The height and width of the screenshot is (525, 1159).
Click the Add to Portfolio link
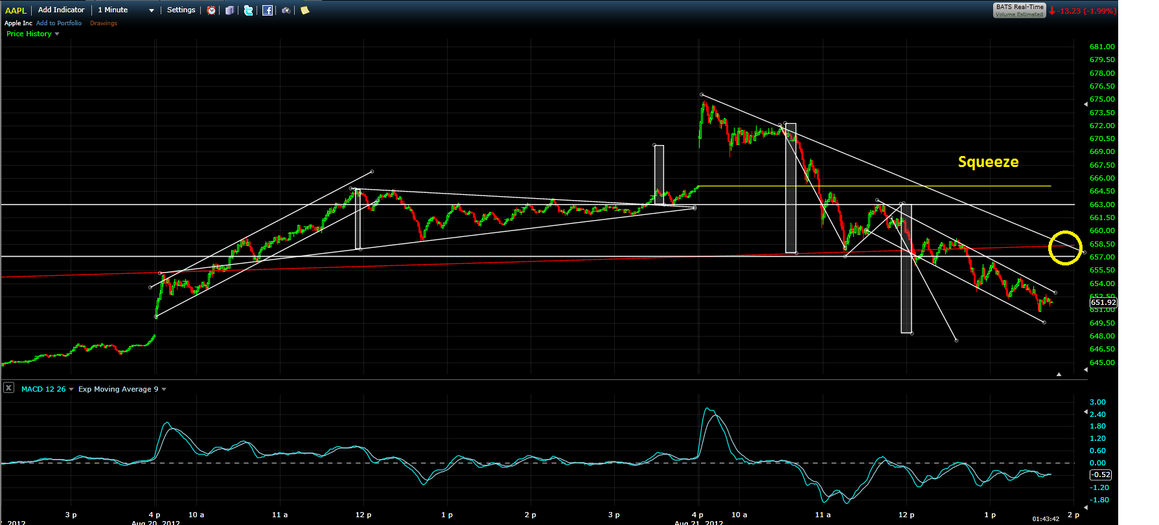[x=59, y=23]
